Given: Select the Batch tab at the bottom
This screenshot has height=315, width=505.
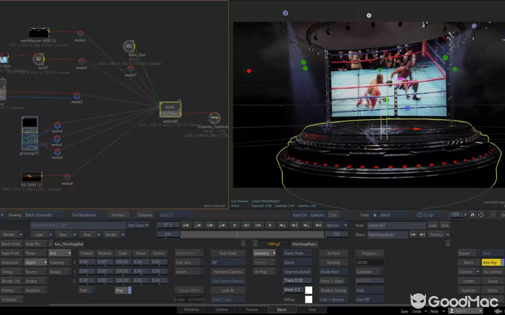Looking at the screenshot, I should click(282, 309).
